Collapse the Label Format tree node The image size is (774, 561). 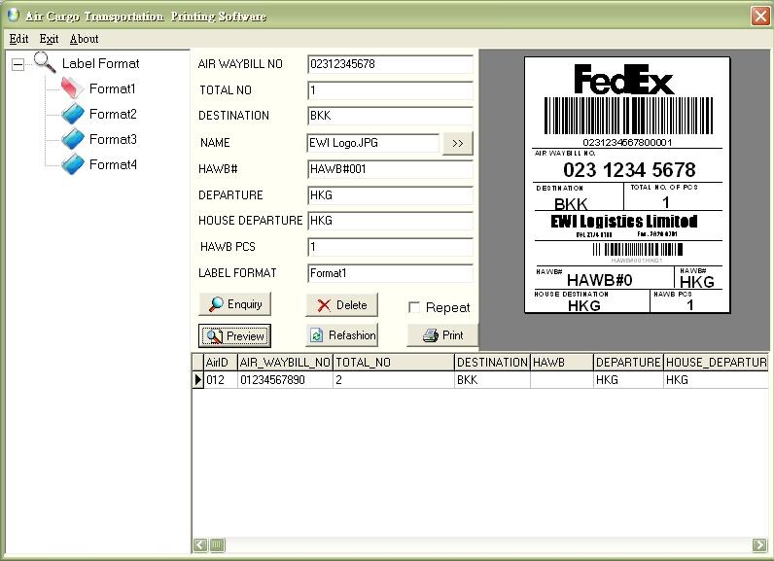point(18,64)
